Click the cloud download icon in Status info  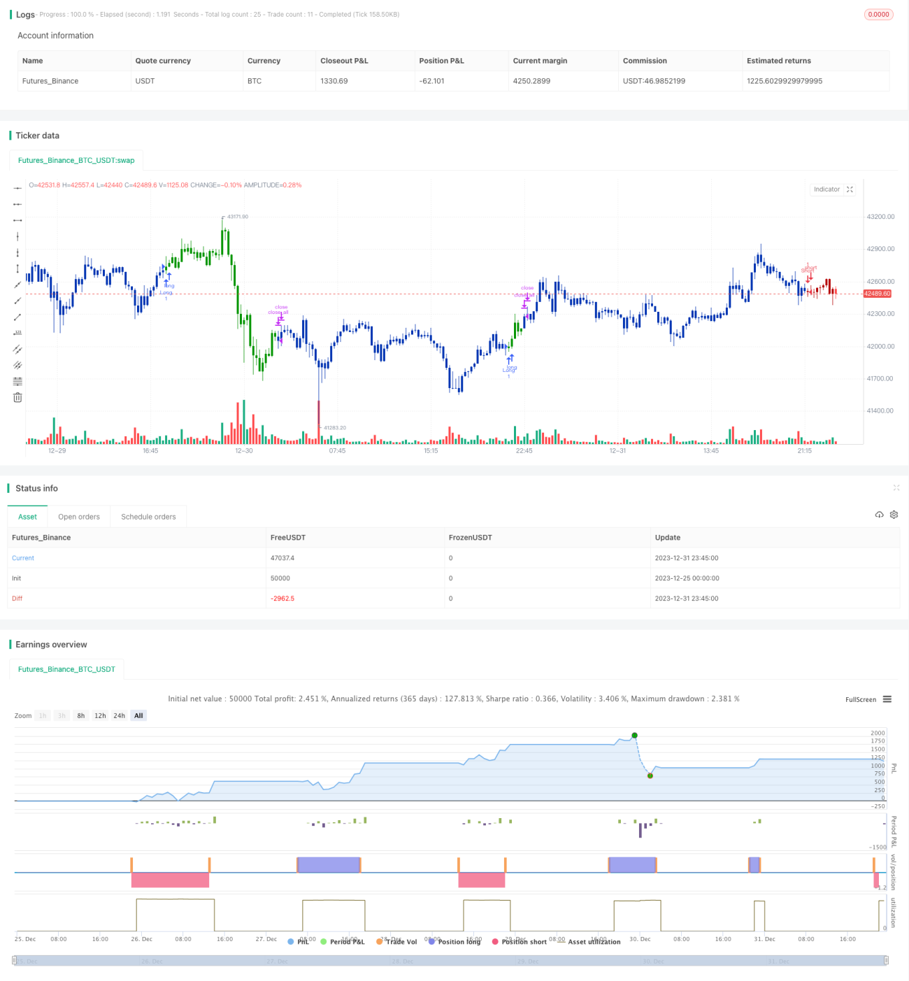879,515
